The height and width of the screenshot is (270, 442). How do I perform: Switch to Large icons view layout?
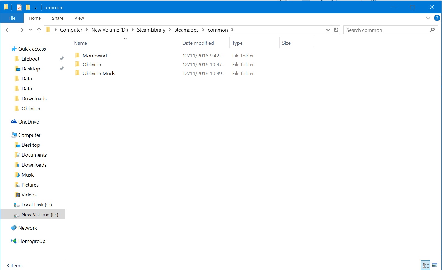tap(435, 265)
